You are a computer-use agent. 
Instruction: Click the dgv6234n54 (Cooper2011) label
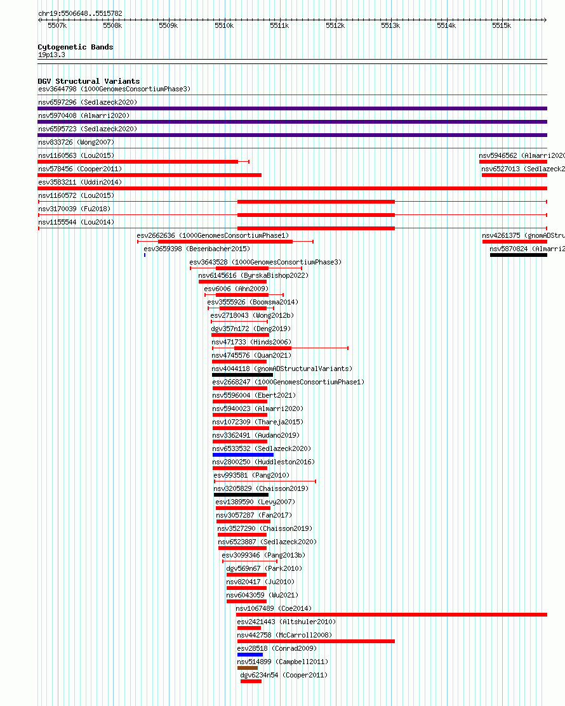tap(284, 676)
